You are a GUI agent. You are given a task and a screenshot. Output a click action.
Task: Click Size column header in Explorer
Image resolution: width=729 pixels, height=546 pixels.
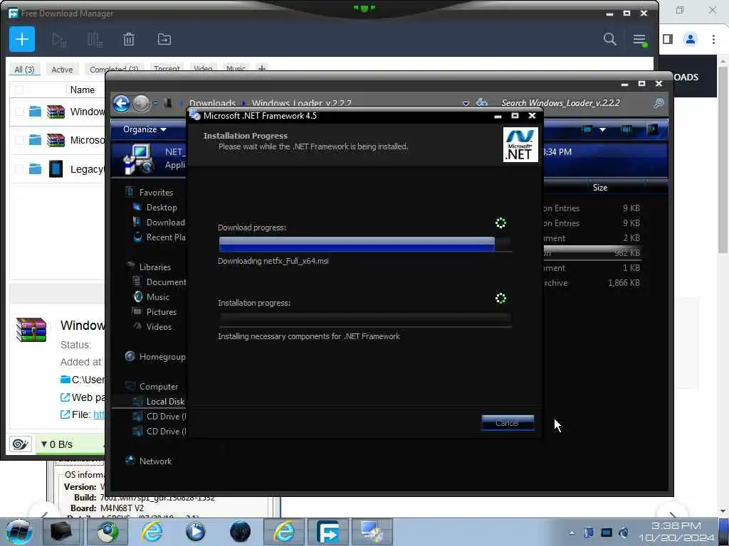(x=599, y=188)
